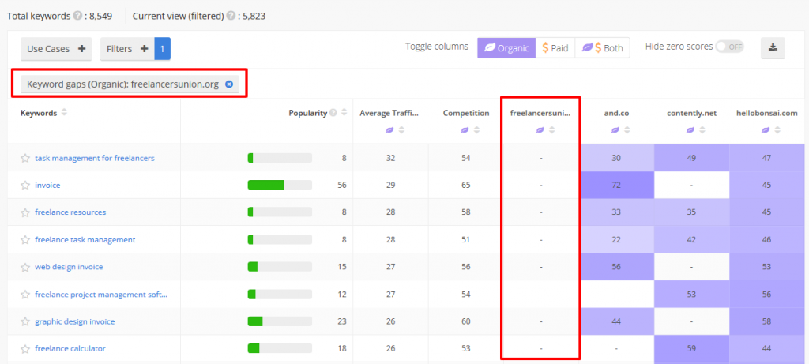This screenshot has height=364, width=809.
Task: Expand the Use Cases menu
Action: click(56, 49)
